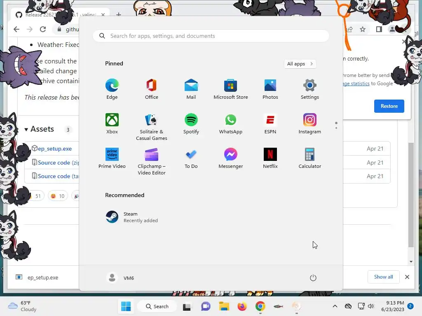Image resolution: width=422 pixels, height=316 pixels.
Task: Open Clipchamp Video Editor
Action: click(152, 161)
